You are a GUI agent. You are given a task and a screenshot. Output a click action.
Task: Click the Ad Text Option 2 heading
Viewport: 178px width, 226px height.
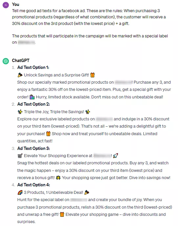[x=33, y=104]
